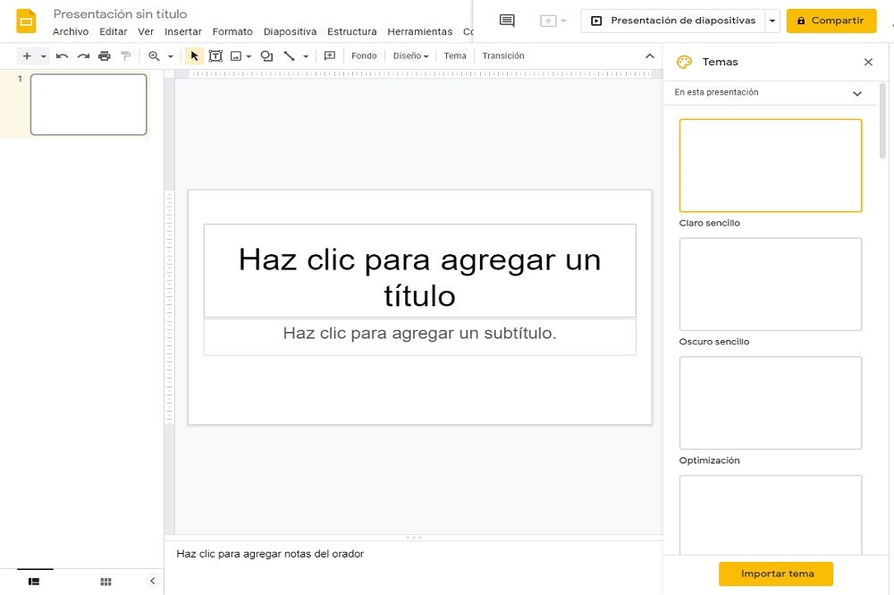This screenshot has width=894, height=595.
Task: Expand the 'En esta presentación' section
Action: coord(856,93)
